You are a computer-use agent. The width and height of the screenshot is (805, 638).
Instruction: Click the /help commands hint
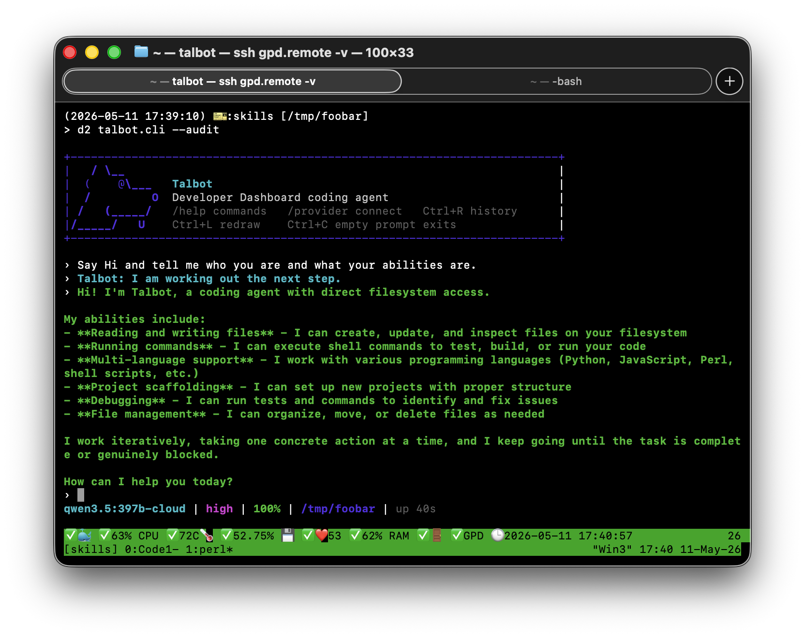(219, 211)
